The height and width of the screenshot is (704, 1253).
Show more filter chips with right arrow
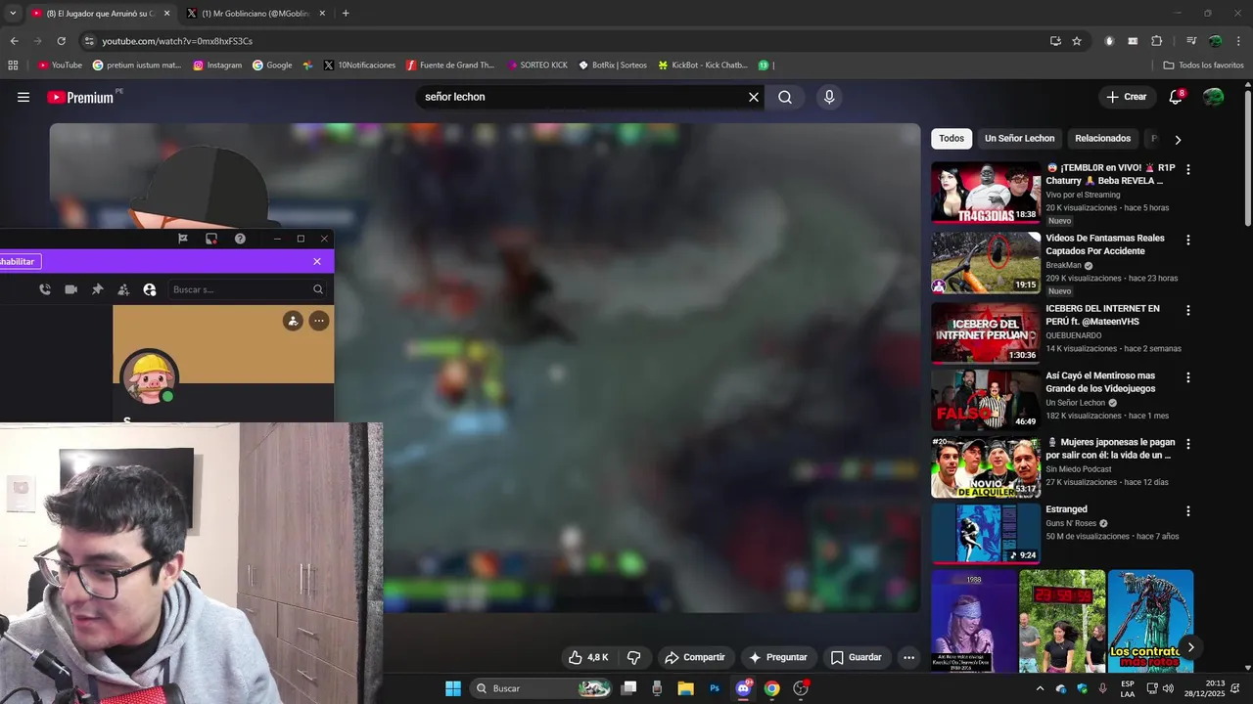[x=1178, y=140]
